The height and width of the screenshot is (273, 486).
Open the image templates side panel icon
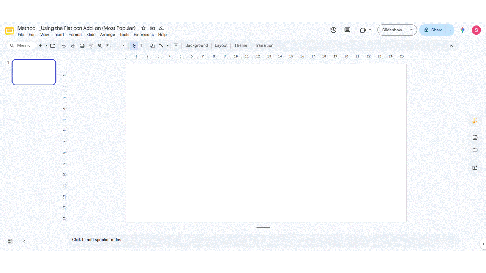click(475, 138)
